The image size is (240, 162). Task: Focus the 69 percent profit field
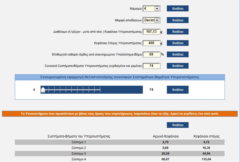coord(151,54)
